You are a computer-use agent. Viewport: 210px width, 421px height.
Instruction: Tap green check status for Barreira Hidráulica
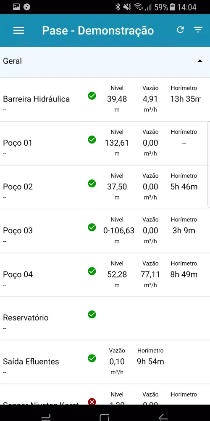[x=92, y=96]
